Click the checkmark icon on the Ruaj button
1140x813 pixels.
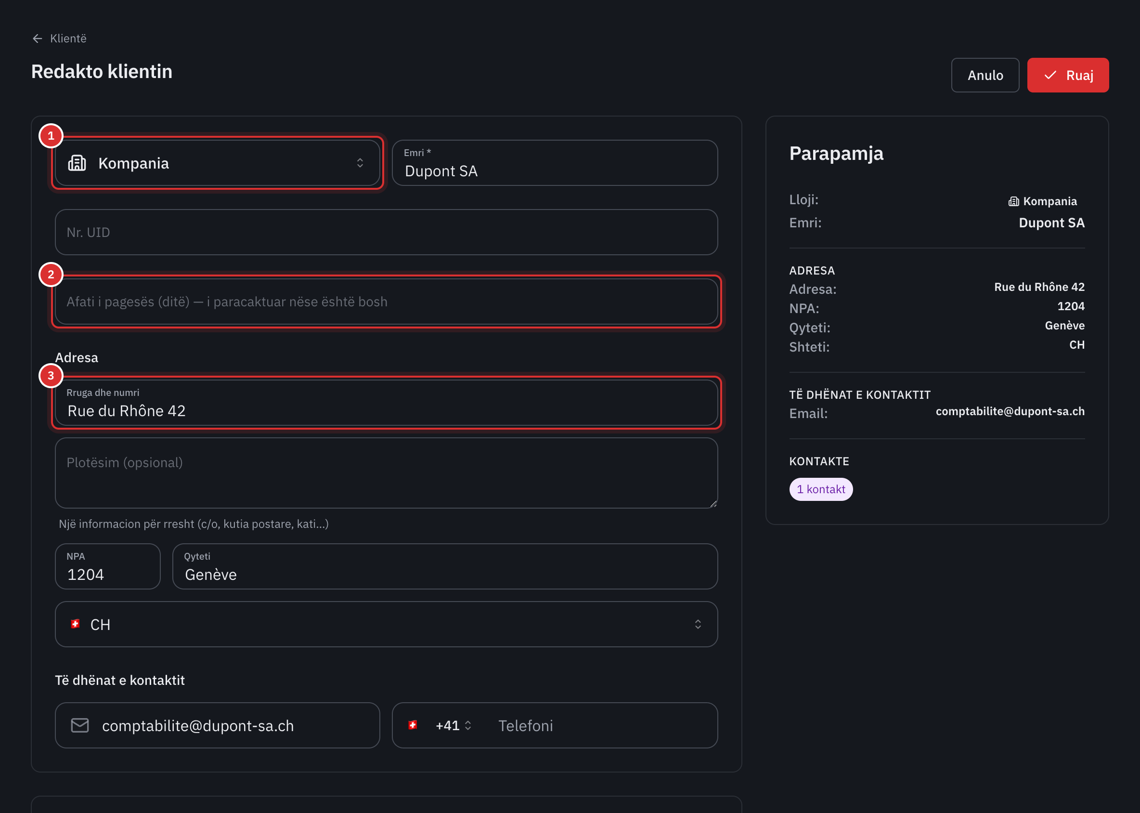point(1050,75)
